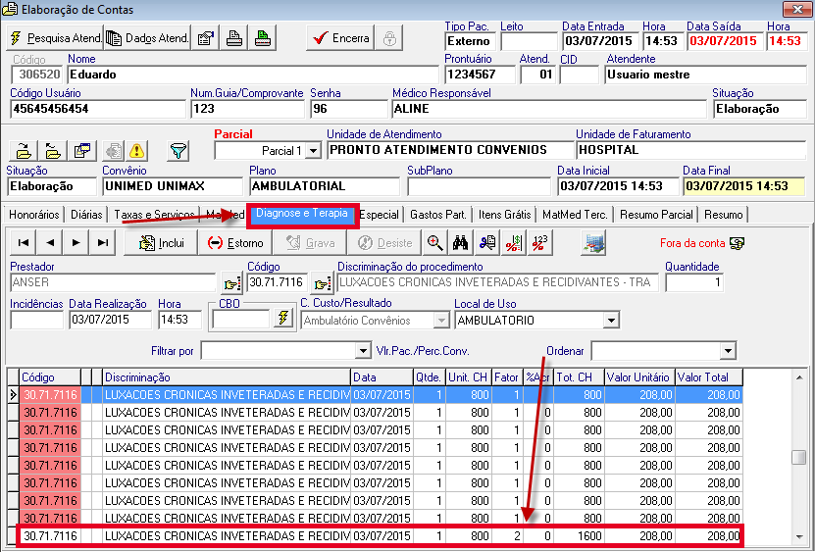Click the Inclui button
Image resolution: width=815 pixels, height=552 pixels.
point(161,243)
